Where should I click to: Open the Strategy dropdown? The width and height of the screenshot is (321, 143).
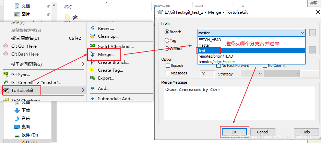pyautogui.click(x=252, y=74)
